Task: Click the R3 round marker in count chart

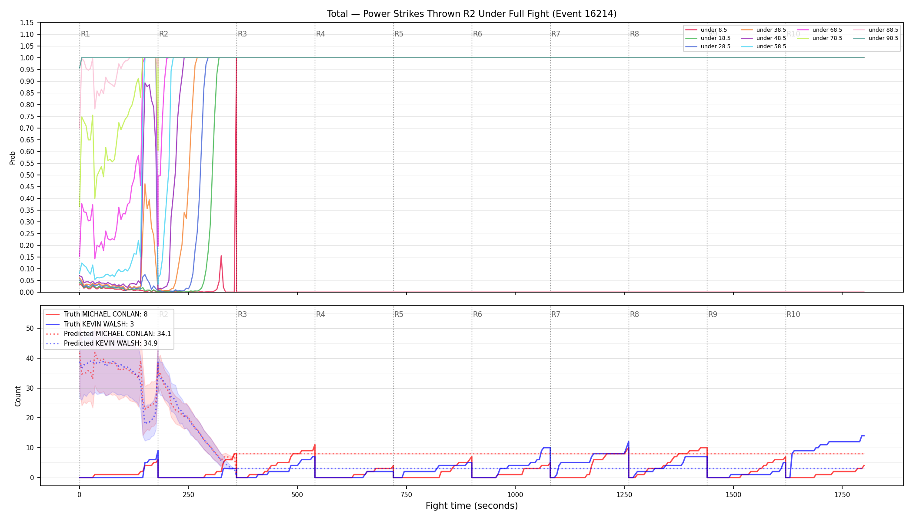Action: click(242, 314)
